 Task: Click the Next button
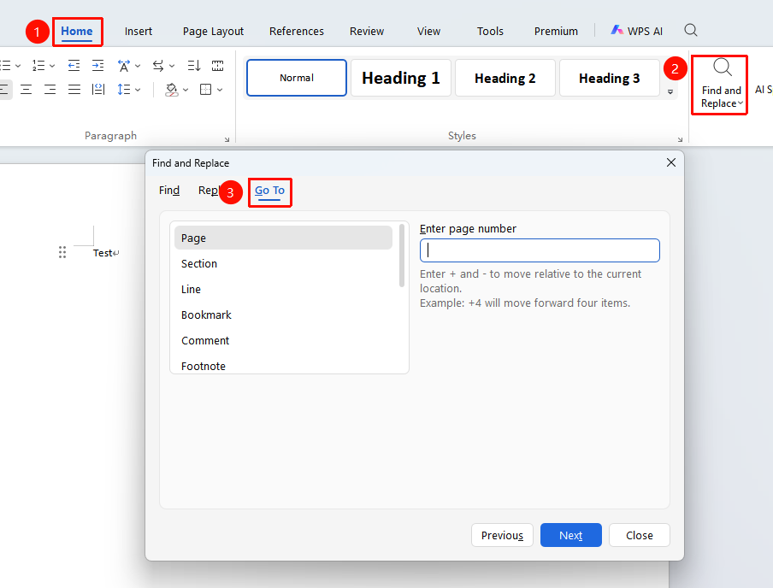click(x=571, y=535)
